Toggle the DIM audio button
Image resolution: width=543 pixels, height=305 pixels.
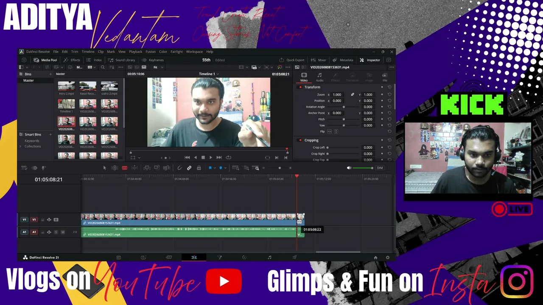[380, 168]
